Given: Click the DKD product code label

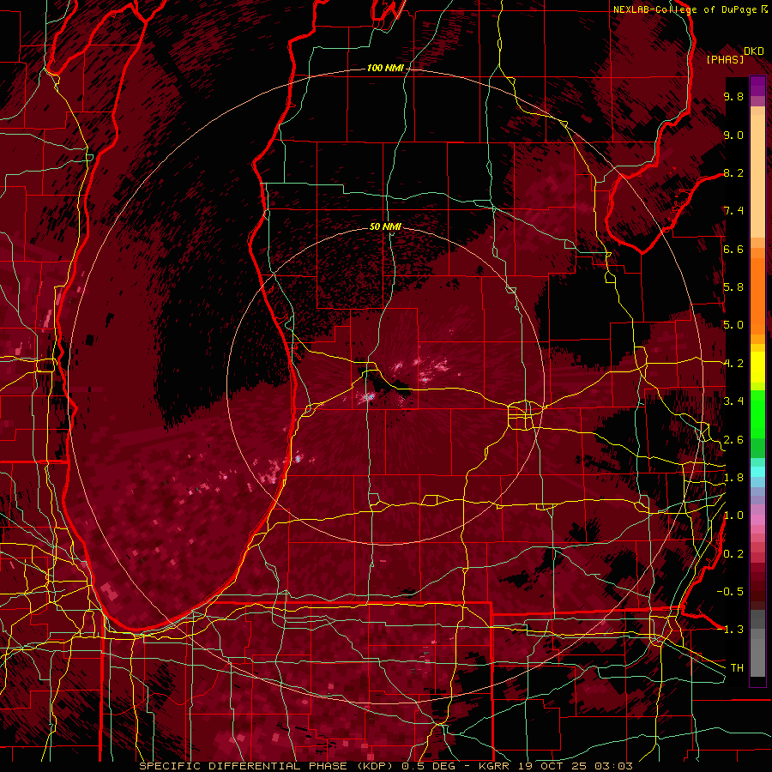Looking at the screenshot, I should [753, 51].
